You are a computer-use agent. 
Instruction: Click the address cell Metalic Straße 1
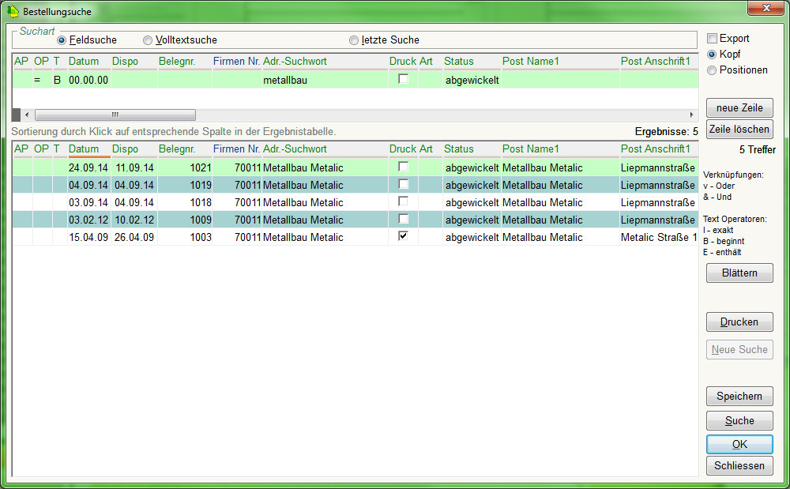click(659, 237)
